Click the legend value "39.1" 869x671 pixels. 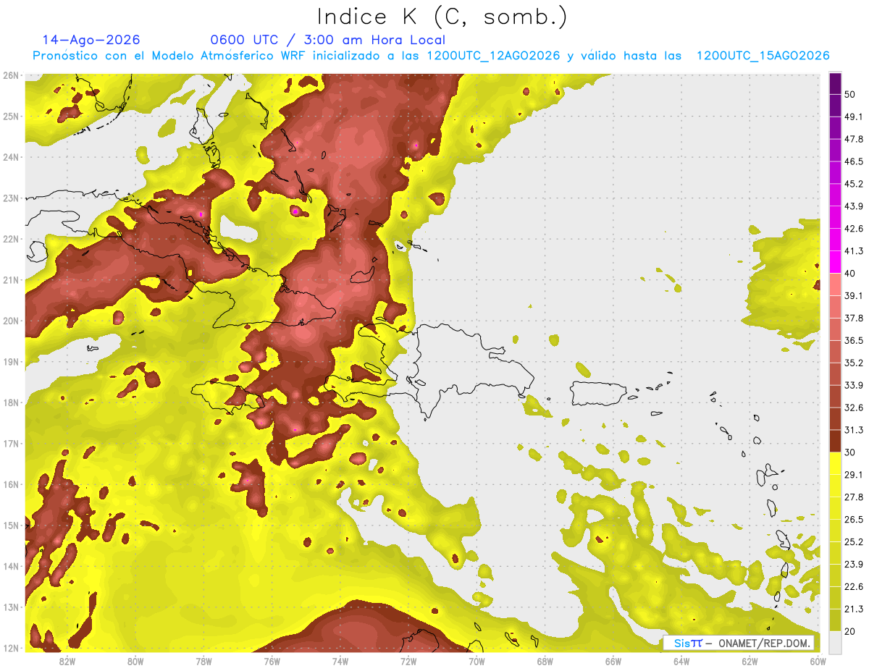point(854,295)
